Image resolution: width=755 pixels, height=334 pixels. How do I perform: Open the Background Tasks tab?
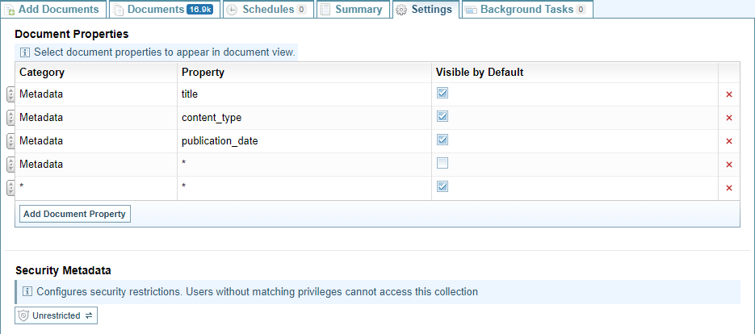[x=526, y=10]
